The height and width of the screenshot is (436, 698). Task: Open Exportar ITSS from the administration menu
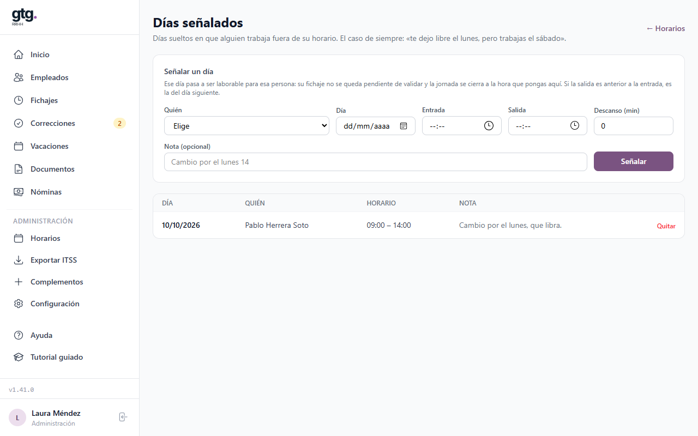pos(70,260)
